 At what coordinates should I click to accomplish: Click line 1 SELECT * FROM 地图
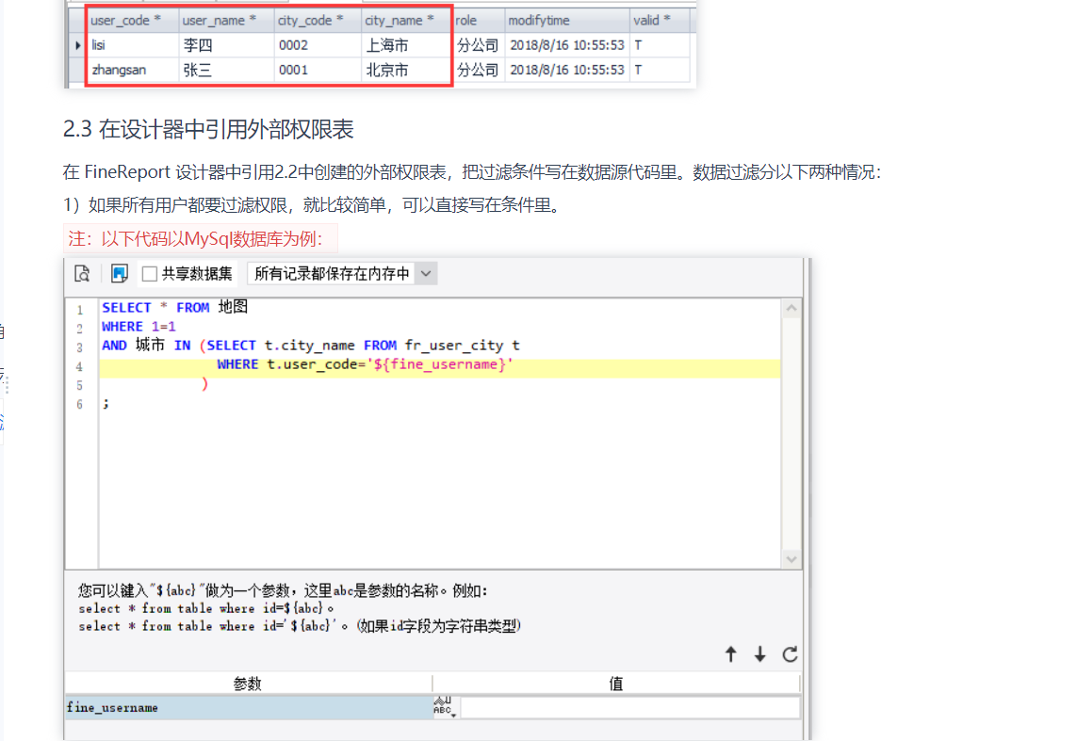(174, 307)
